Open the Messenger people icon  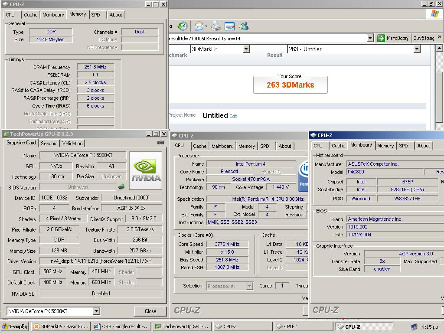(x=244, y=26)
